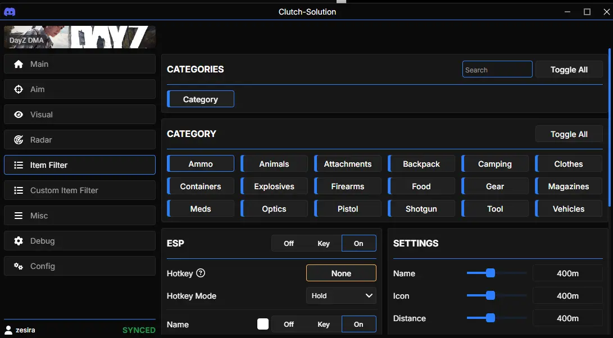Click the white Name color swatch
The image size is (613, 338).
263,324
